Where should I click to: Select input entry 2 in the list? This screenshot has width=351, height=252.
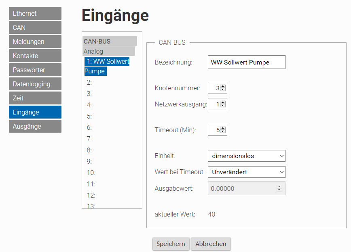coord(89,82)
